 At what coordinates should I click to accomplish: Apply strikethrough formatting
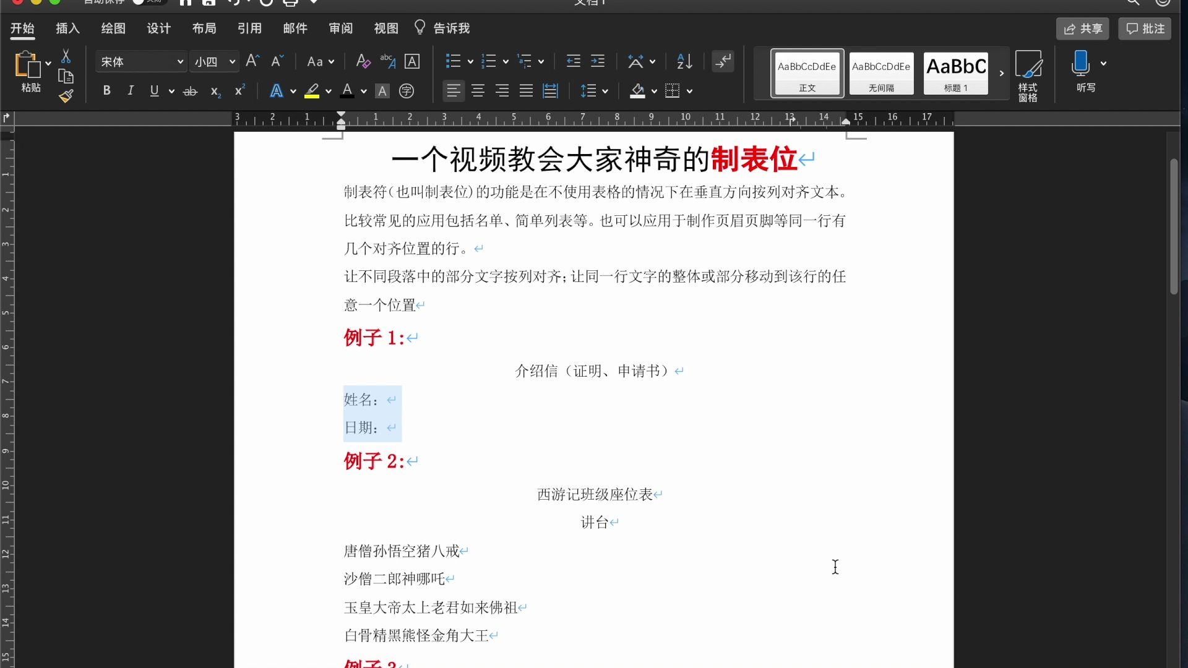[190, 92]
